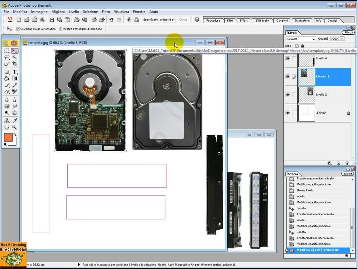The image size is (358, 269).
Task: Select the Dodge tool
Action: coord(7,113)
